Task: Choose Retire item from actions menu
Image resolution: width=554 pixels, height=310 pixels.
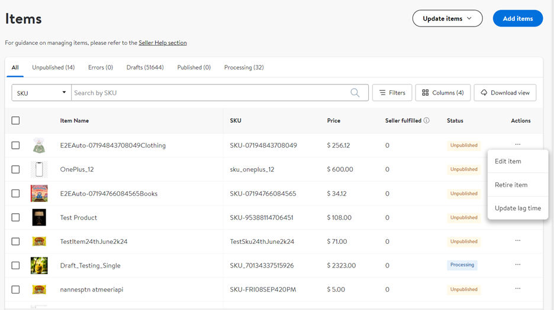Action: coord(518,185)
